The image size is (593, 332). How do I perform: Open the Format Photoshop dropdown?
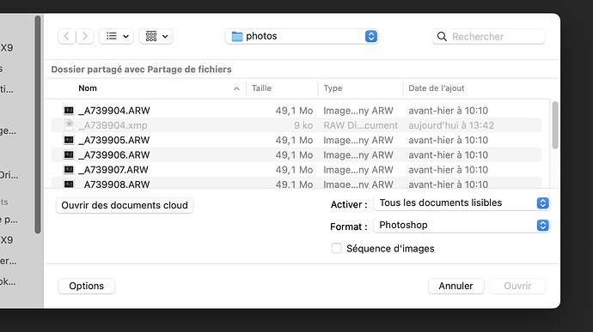pyautogui.click(x=462, y=225)
